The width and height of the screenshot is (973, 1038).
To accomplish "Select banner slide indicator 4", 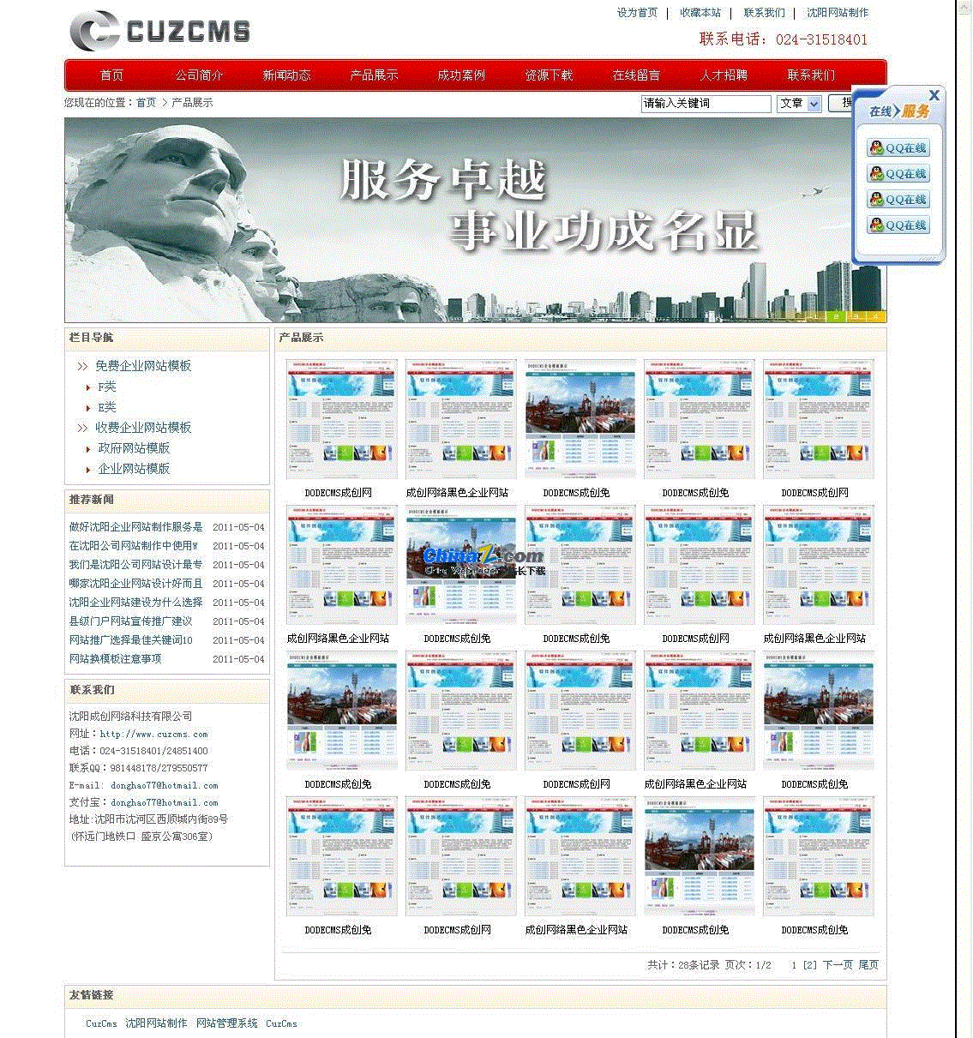I will point(874,316).
